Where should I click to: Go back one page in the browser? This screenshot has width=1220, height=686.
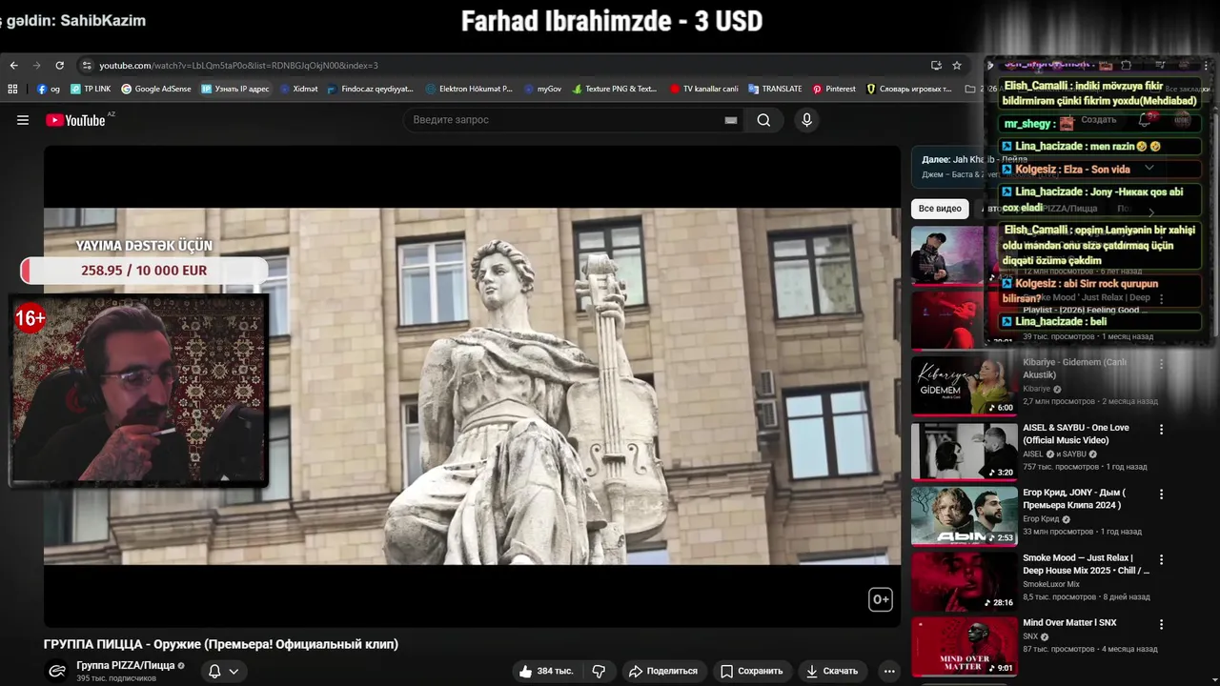[13, 66]
